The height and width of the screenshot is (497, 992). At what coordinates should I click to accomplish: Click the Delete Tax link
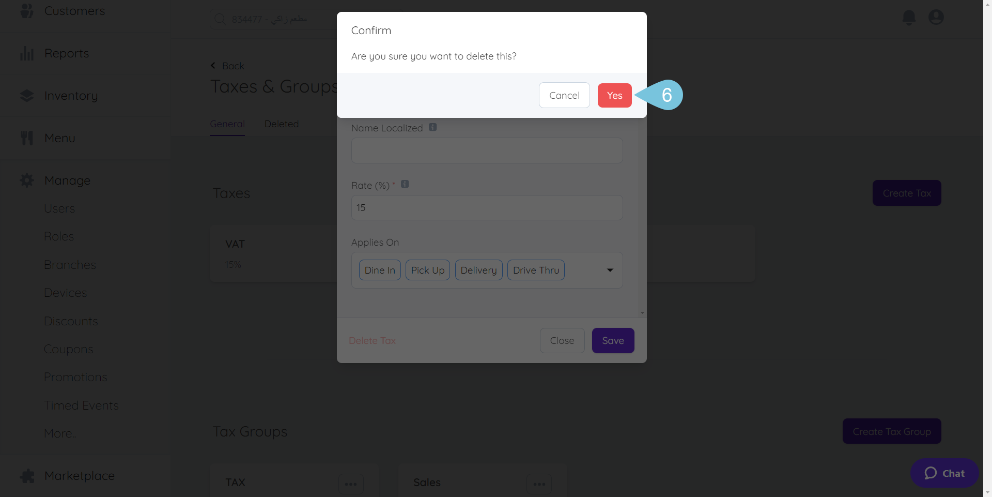[372, 341]
